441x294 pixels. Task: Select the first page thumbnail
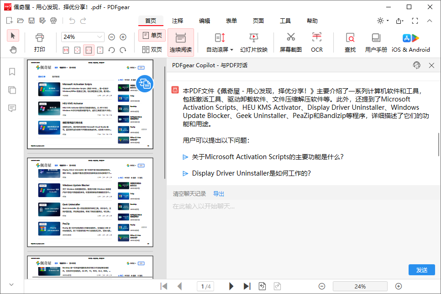(90, 104)
